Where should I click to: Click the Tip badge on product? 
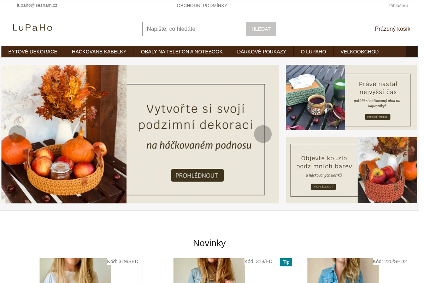pyautogui.click(x=286, y=262)
